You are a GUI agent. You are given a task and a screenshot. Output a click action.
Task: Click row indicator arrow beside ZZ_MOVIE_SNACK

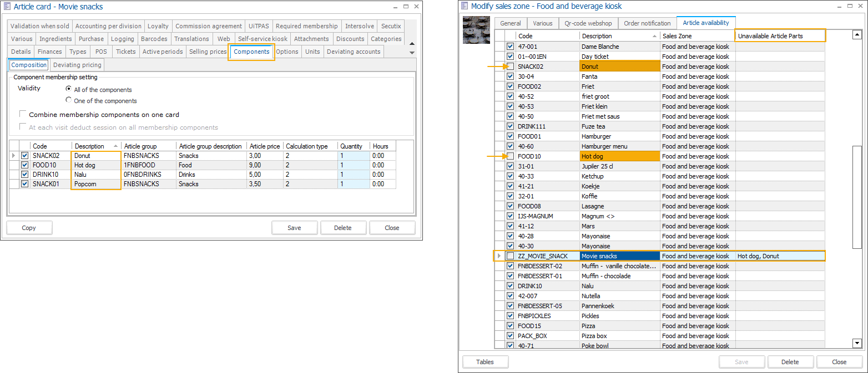(499, 256)
